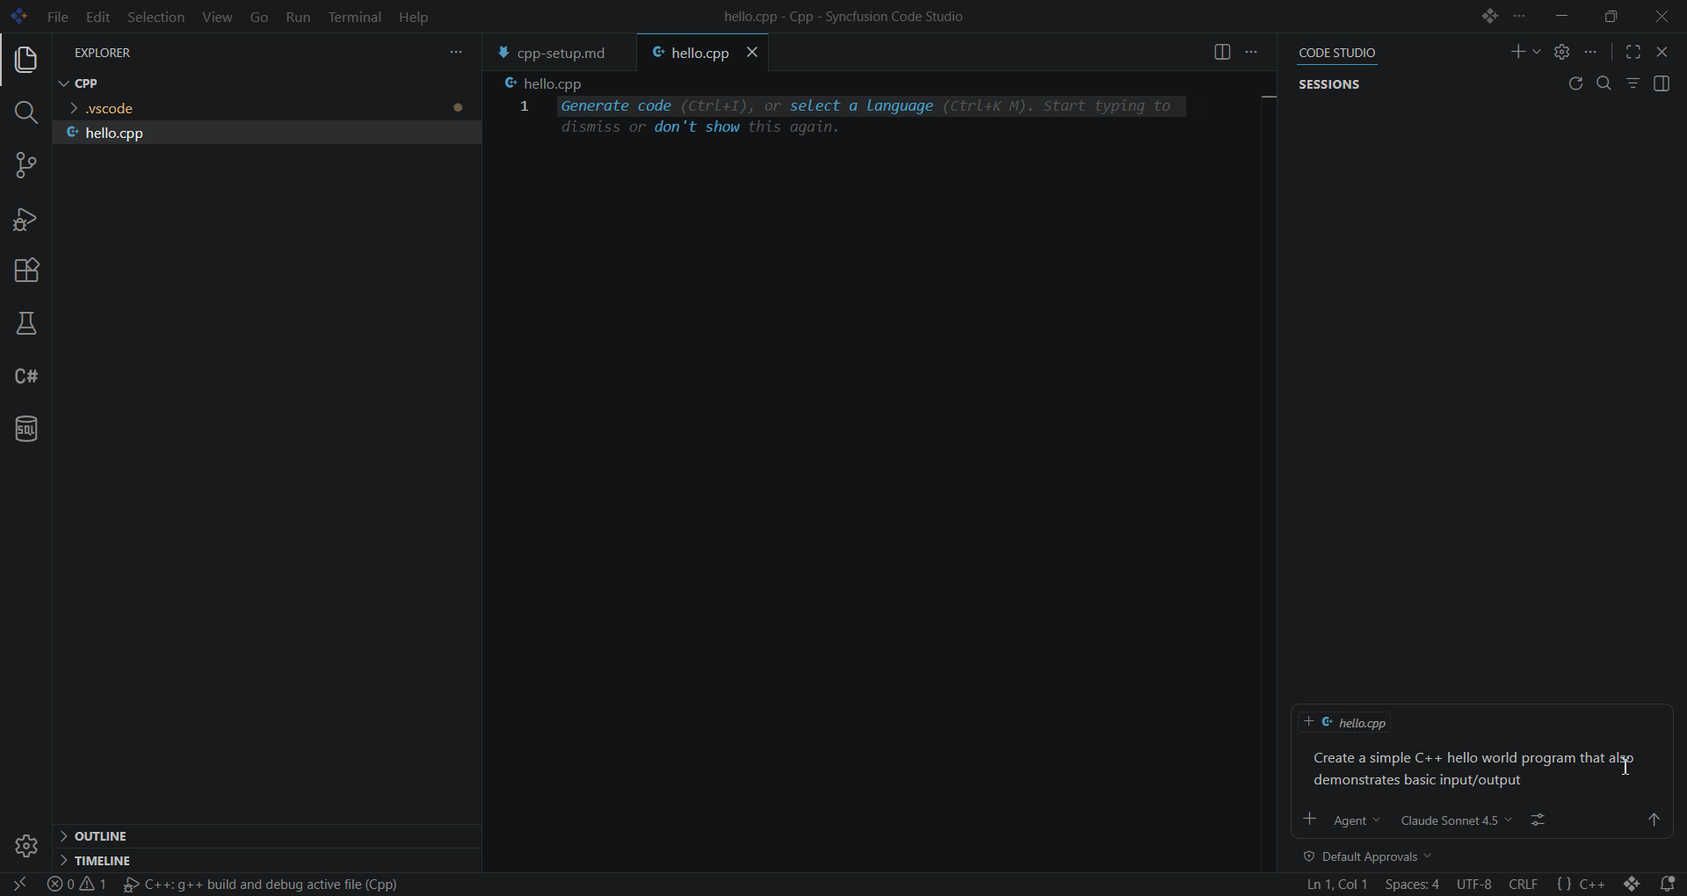Viewport: 1687px width, 896px height.
Task: Open the SQL database view
Action: click(26, 429)
